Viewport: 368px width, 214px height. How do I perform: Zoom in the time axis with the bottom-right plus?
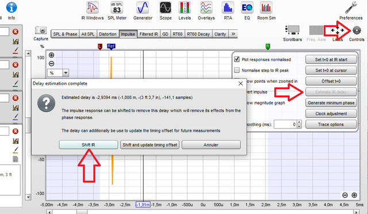pyautogui.click(x=354, y=195)
